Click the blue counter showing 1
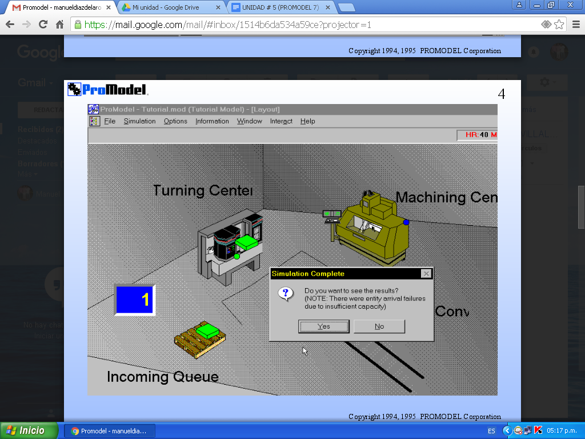 click(x=135, y=300)
